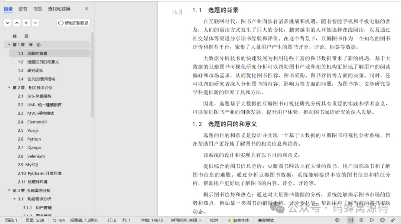Collapse 第2章 相关技术介绍 tree node
The image size is (401, 224).
tap(9, 88)
